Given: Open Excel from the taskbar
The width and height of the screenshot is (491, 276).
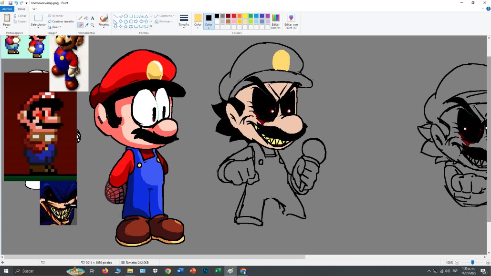Looking at the screenshot, I should [x=218, y=271].
